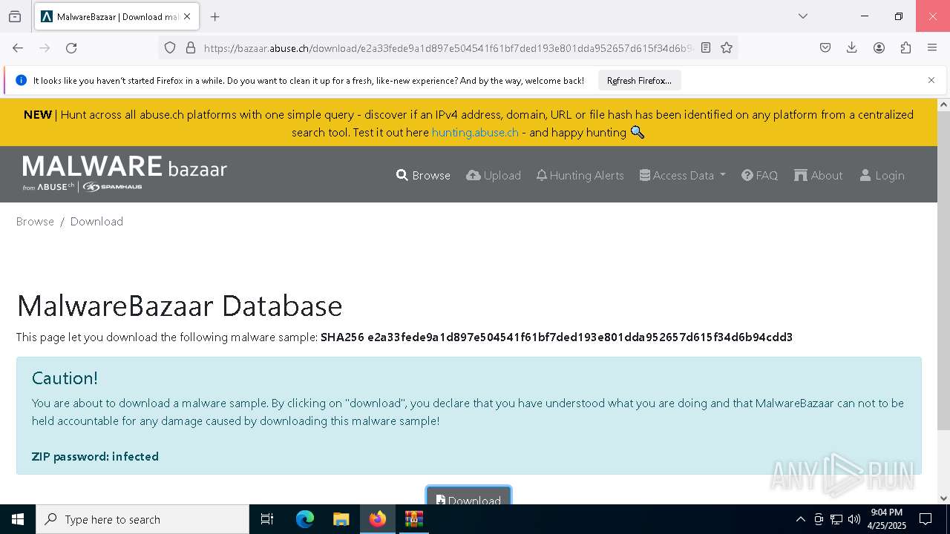The image size is (950, 534).
Task: Open File Explorer from the taskbar
Action: (x=341, y=519)
